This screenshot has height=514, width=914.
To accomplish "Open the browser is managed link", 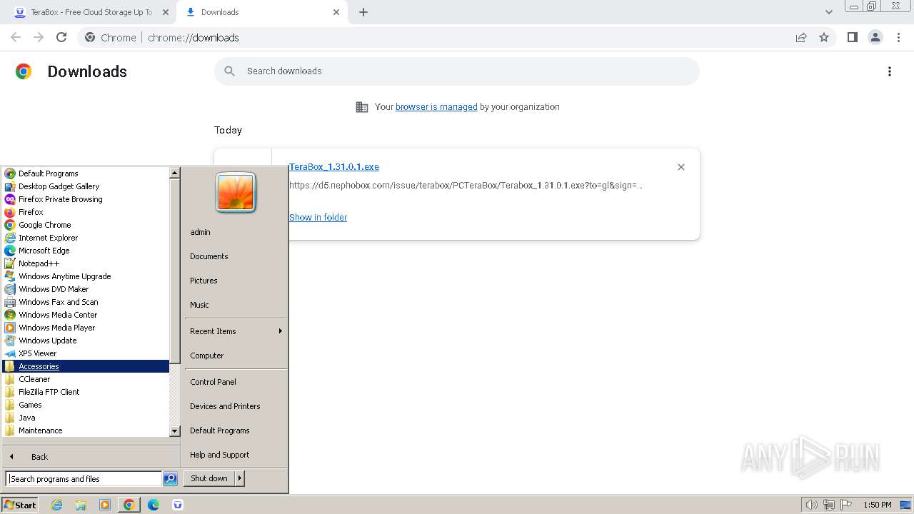I will (x=436, y=107).
